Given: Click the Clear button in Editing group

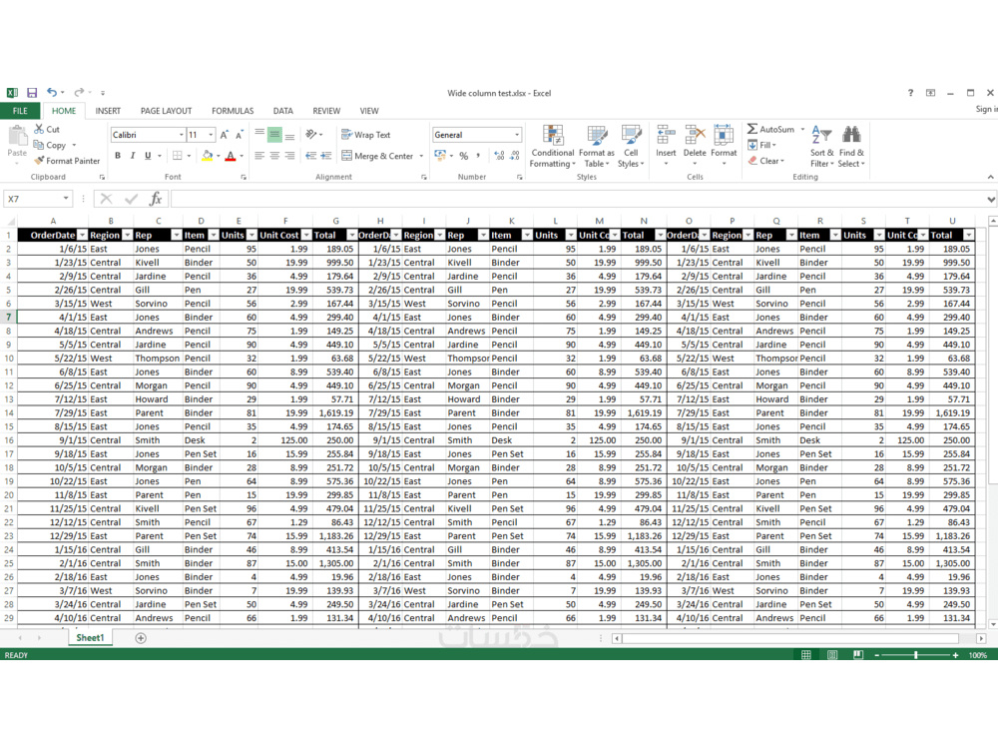Looking at the screenshot, I should tap(766, 161).
